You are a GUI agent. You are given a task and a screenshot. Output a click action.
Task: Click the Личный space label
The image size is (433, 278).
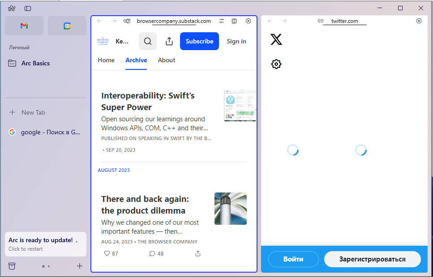coord(19,47)
